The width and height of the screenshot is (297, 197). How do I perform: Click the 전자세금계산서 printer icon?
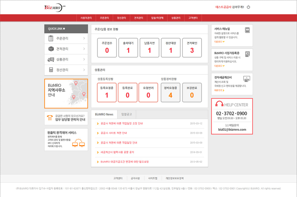pyautogui.click(x=247, y=79)
